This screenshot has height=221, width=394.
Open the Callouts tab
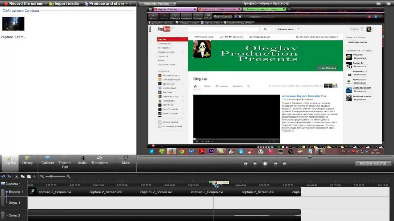pyautogui.click(x=48, y=160)
